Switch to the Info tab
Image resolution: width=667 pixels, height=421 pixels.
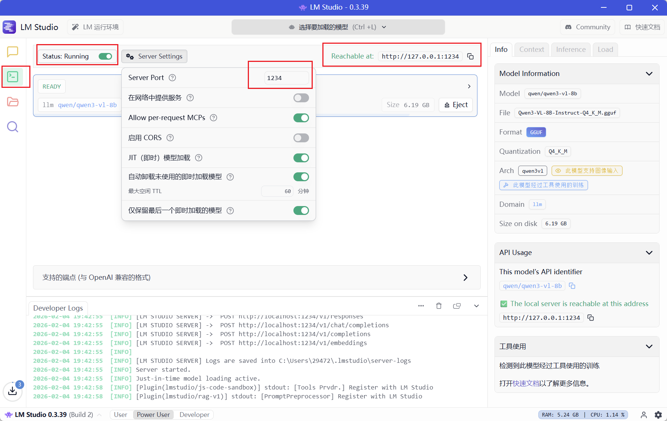(x=501, y=49)
